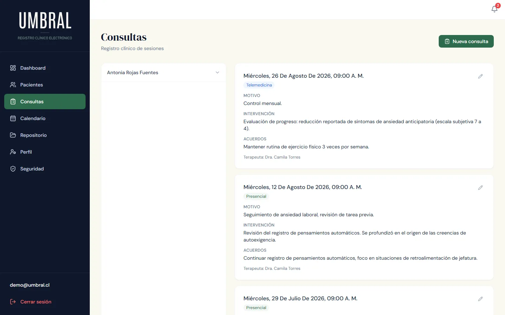Edit the 12 De Agosto consultation pencil
This screenshot has height=315, width=505.
[480, 188]
